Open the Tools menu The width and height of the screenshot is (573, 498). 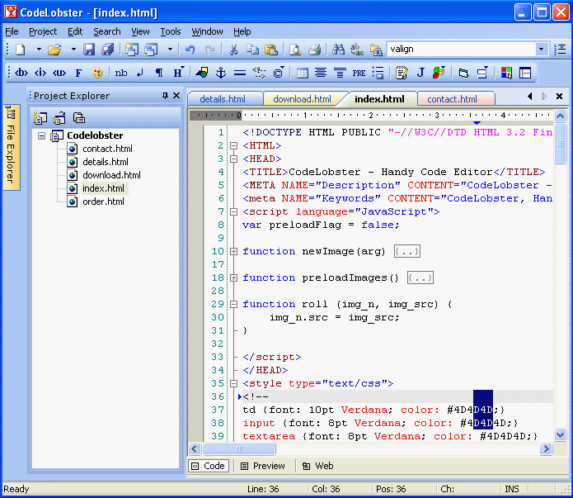point(171,31)
